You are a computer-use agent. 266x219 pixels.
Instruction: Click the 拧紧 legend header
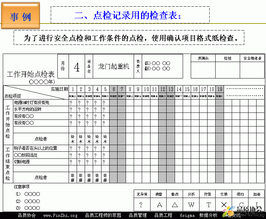coord(208,194)
